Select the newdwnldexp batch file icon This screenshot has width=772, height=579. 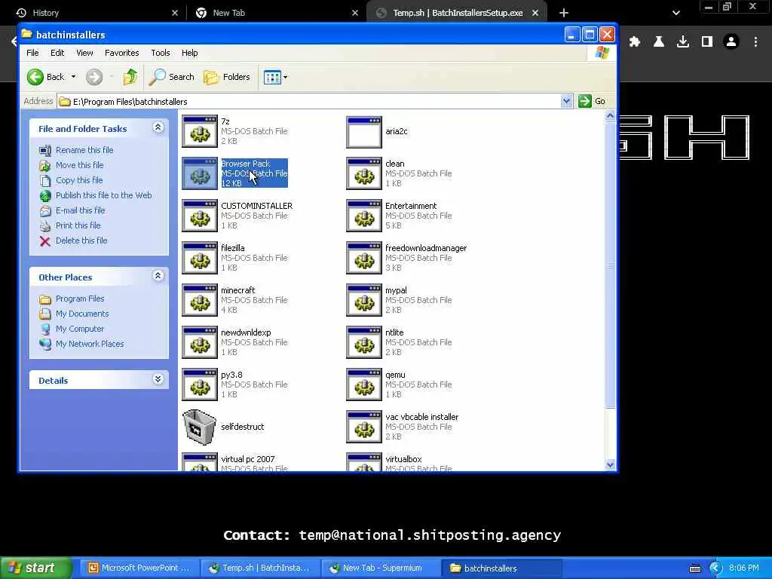pos(199,342)
